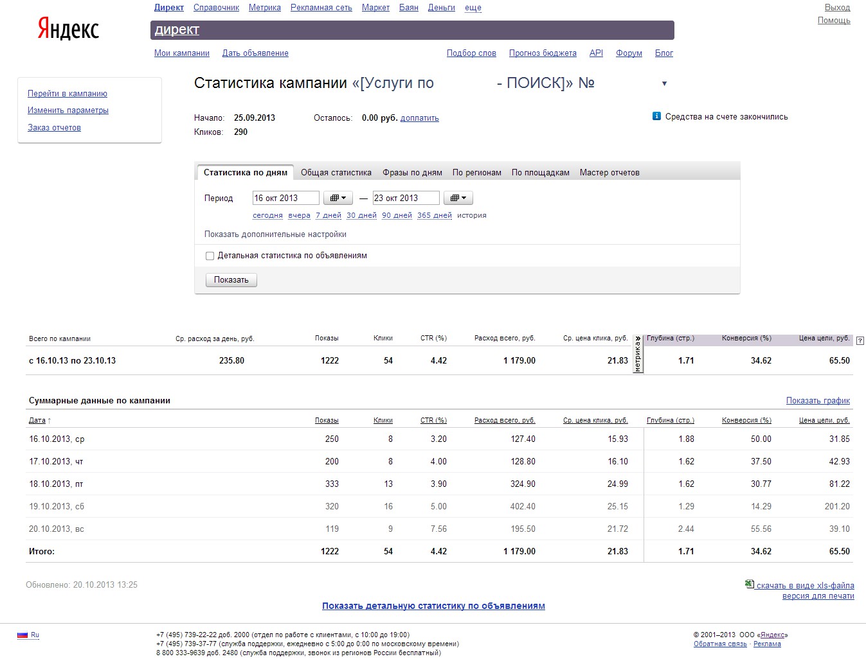Switch to the Фразы по дням tab
866x668 pixels.
pyautogui.click(x=412, y=172)
